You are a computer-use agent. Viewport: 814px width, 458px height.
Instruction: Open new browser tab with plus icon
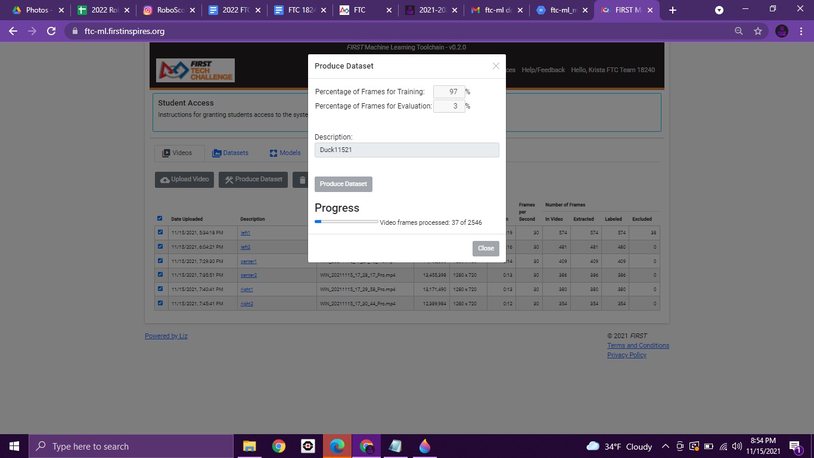click(673, 10)
